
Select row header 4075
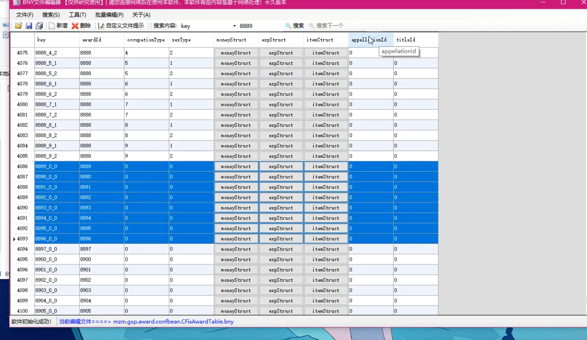[x=22, y=53]
